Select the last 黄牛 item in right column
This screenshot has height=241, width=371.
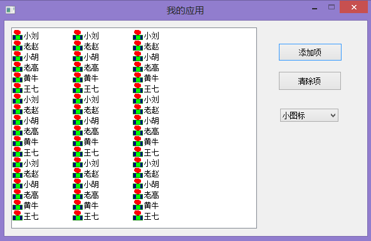(x=146, y=205)
